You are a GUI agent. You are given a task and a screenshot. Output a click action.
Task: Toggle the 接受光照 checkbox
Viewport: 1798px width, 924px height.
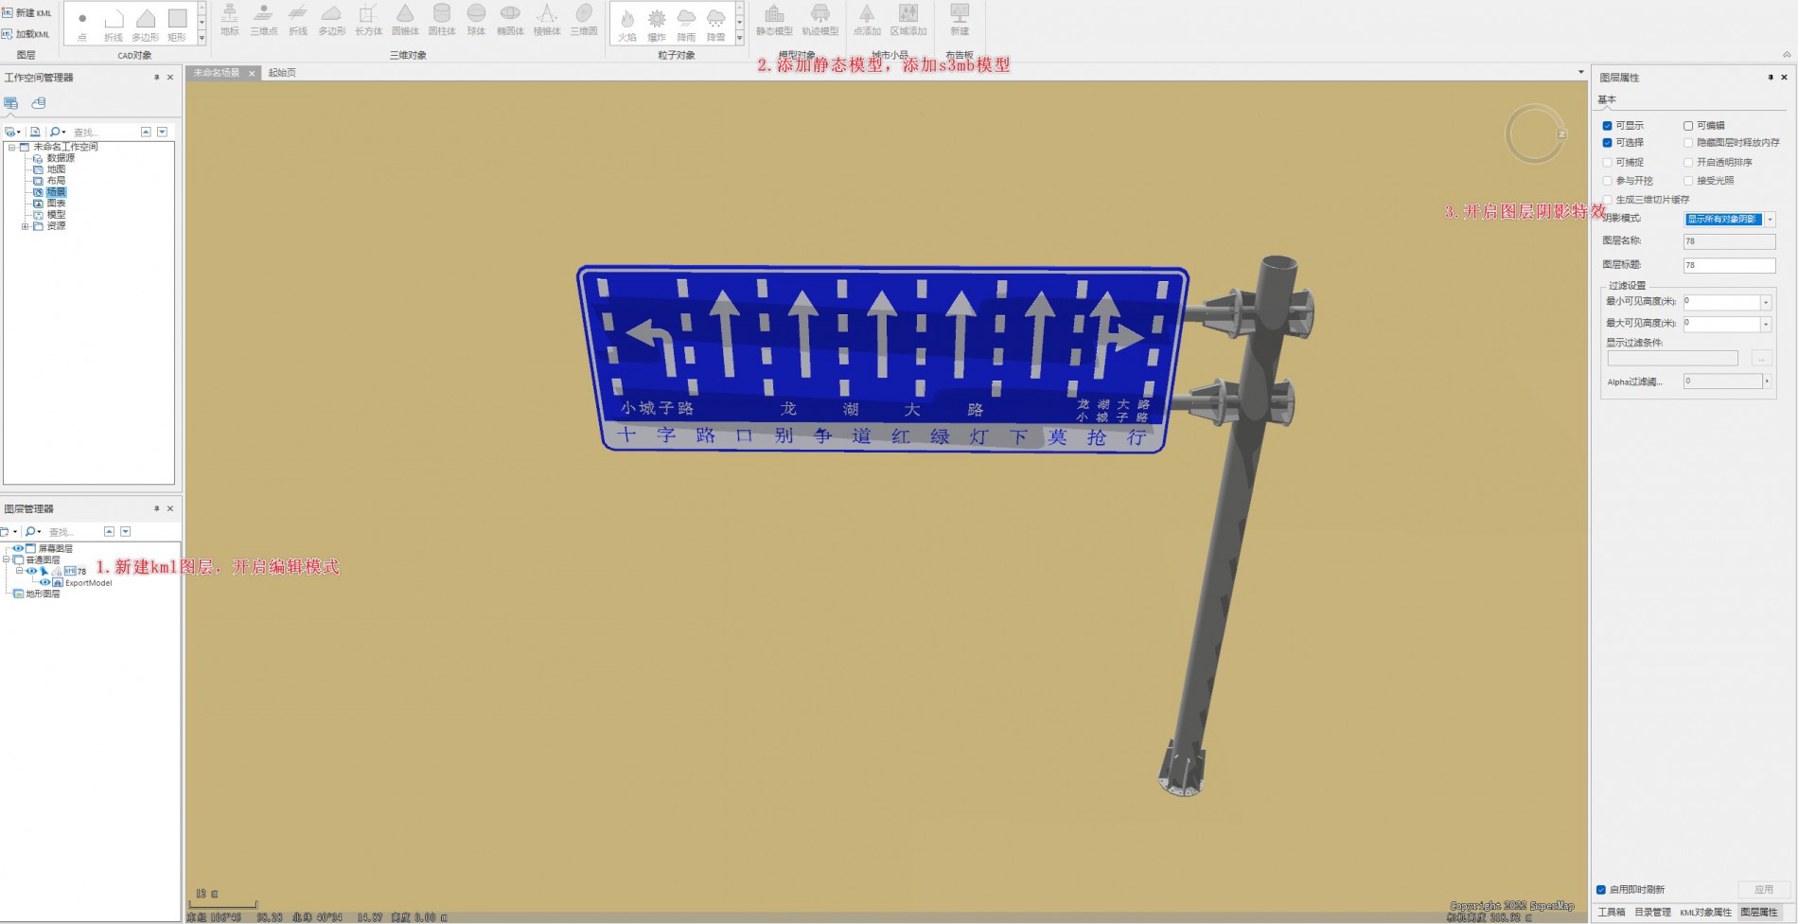(x=1688, y=181)
